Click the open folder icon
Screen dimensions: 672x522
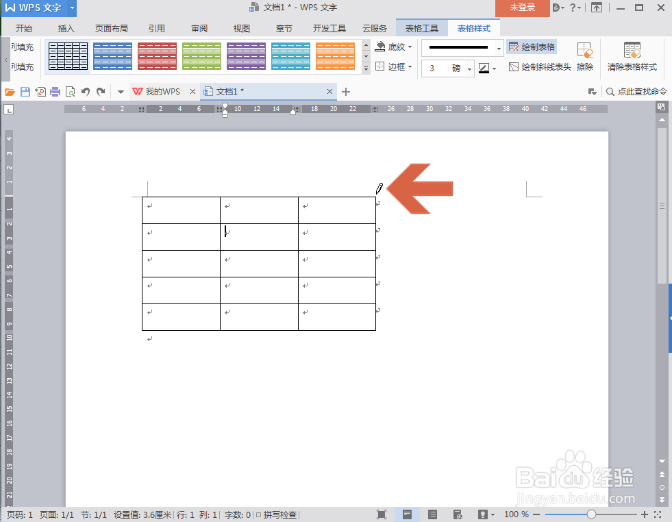(x=10, y=92)
